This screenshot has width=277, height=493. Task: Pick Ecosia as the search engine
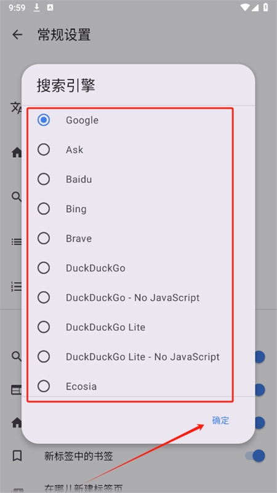click(44, 386)
